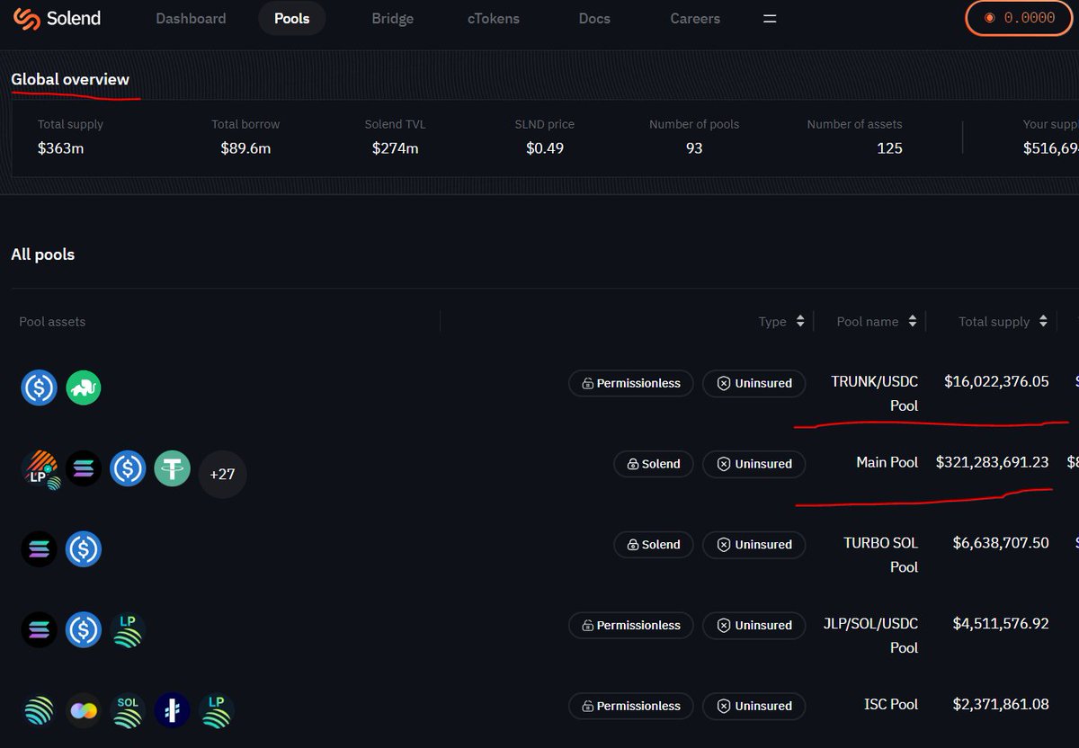Click Permissionless badge in ISC Pool row

coord(631,706)
